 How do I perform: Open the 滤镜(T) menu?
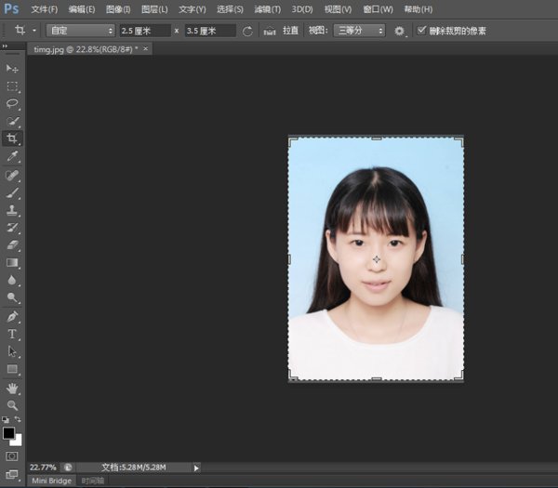pyautogui.click(x=267, y=9)
